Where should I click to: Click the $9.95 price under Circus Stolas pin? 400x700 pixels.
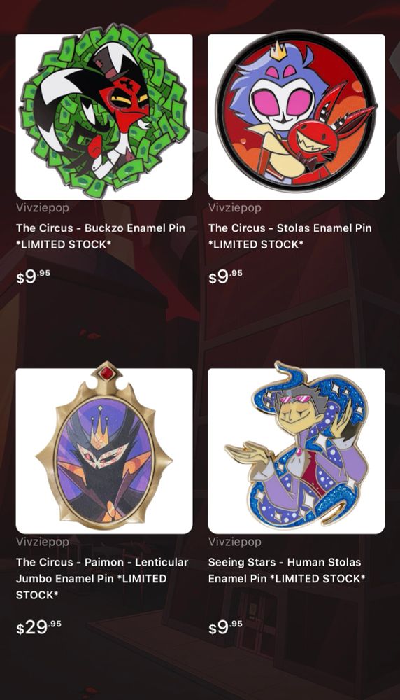tap(225, 276)
